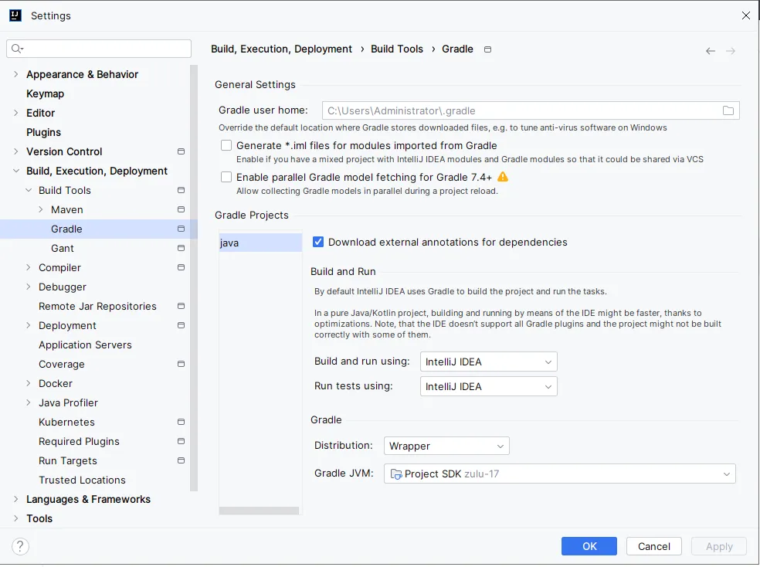Open help with the question mark
The image size is (760, 567).
pos(20,547)
